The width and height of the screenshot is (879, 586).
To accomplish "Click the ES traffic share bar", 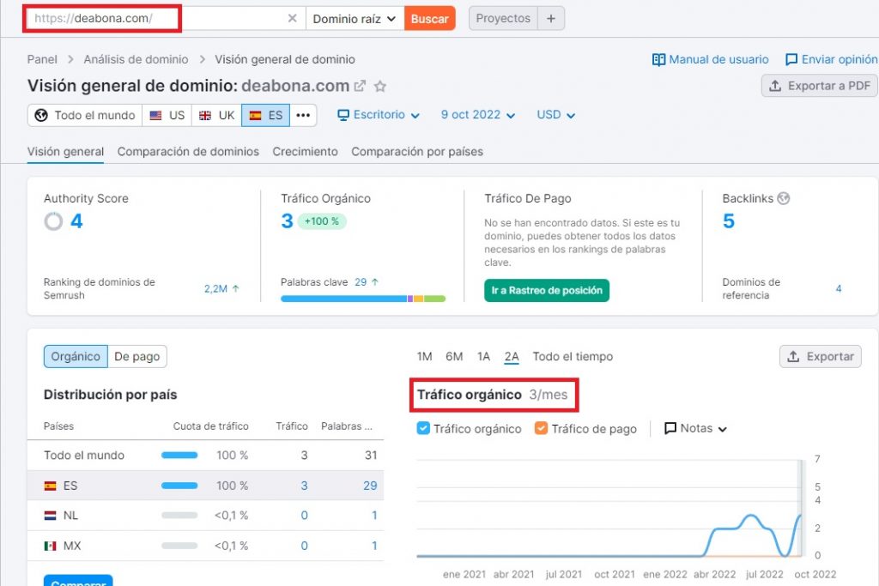I will [x=179, y=485].
